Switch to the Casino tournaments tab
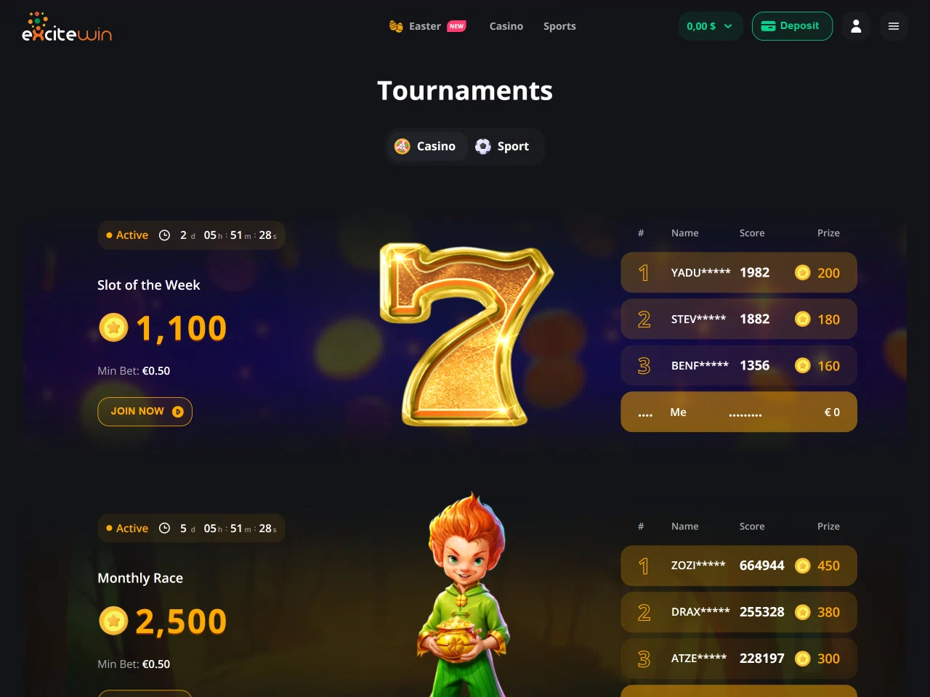 pos(426,146)
